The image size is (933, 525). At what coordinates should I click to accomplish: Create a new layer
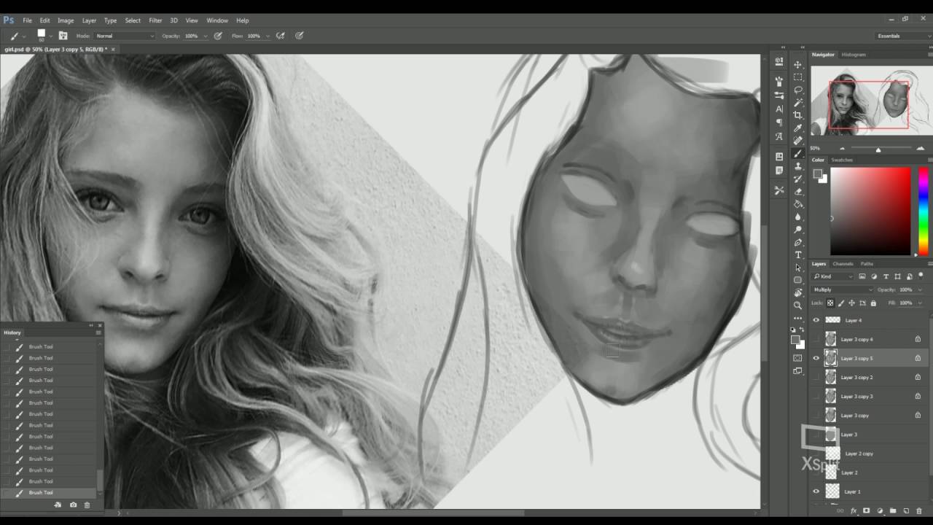point(906,511)
